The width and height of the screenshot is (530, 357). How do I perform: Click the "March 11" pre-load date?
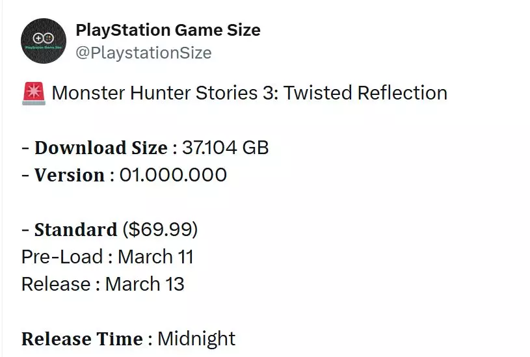[155, 257]
